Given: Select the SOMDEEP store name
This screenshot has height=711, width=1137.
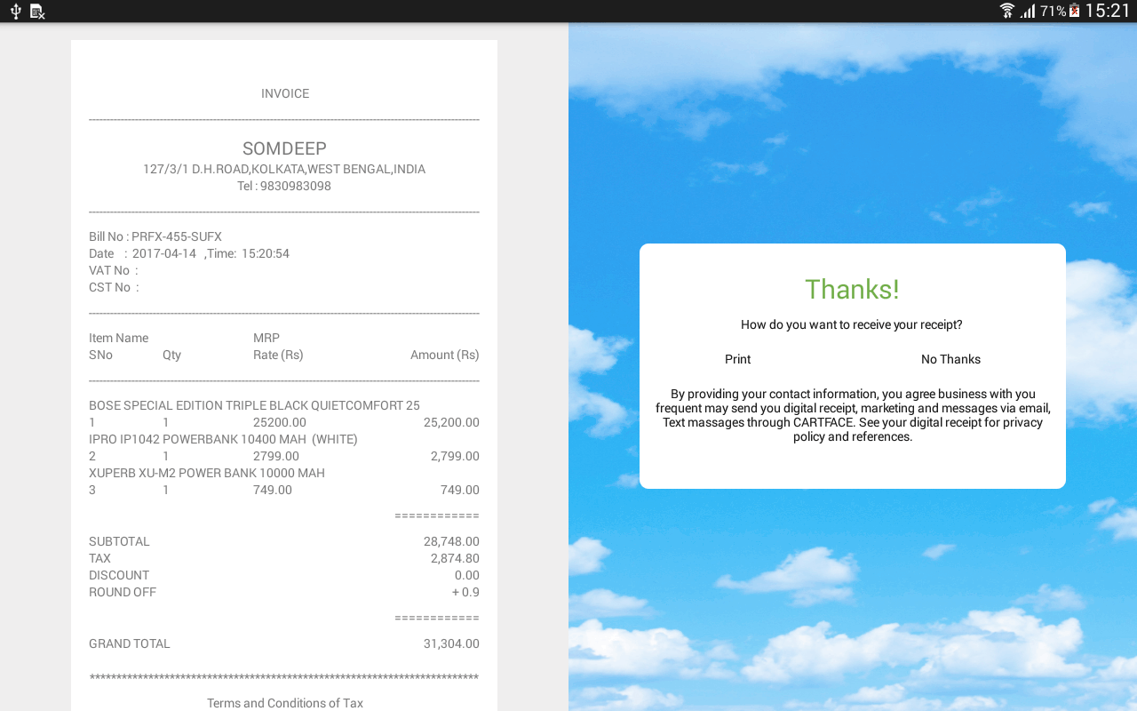Looking at the screenshot, I should pyautogui.click(x=284, y=148).
